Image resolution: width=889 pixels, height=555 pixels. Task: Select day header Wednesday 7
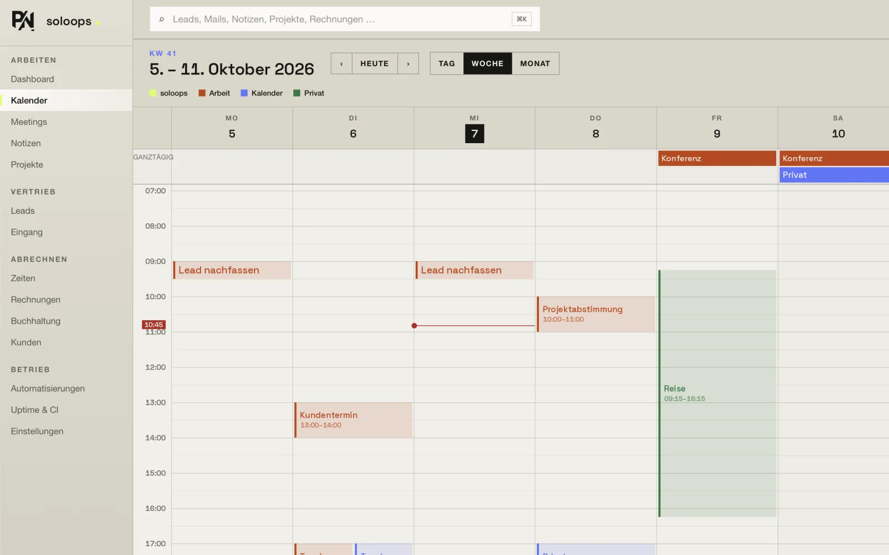[x=475, y=128]
